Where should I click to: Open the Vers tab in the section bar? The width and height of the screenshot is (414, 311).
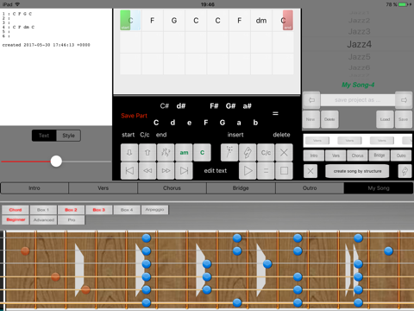tap(103, 188)
